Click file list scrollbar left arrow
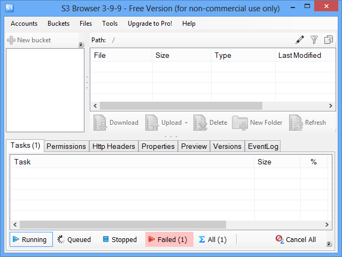 tap(95, 106)
